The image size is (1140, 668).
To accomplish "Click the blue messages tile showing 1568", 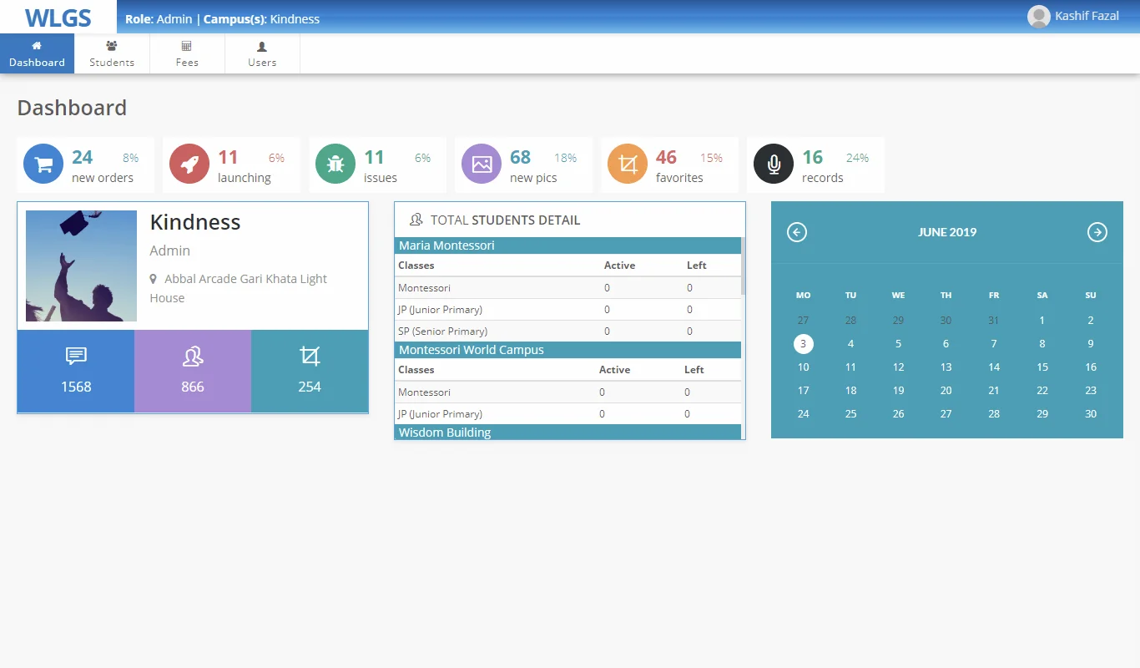I will coord(76,371).
